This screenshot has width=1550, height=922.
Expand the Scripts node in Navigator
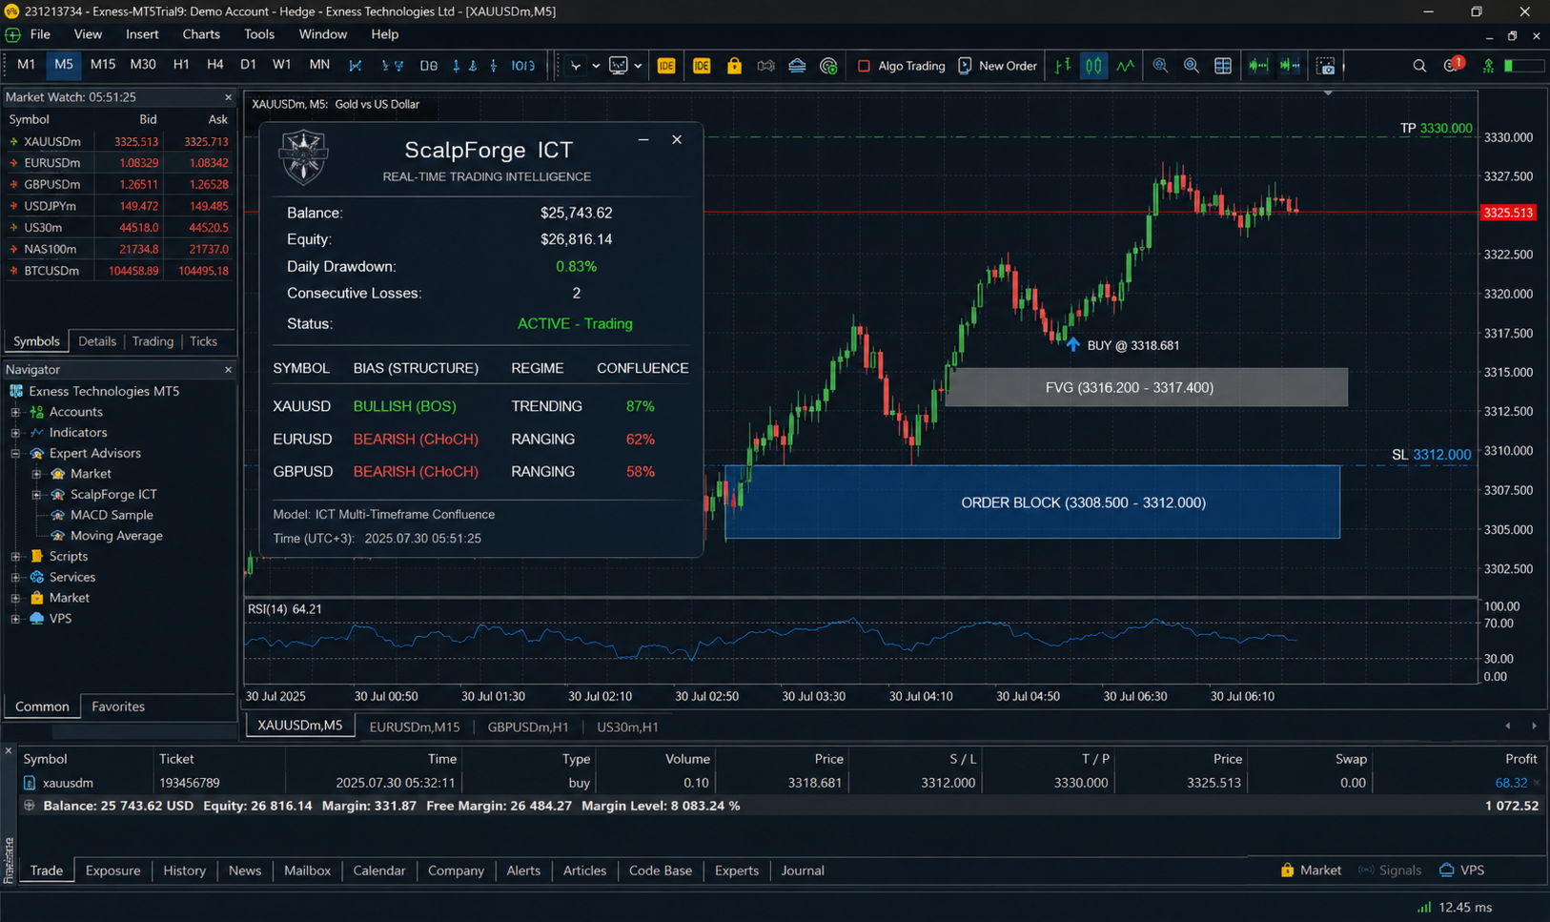[15, 557]
